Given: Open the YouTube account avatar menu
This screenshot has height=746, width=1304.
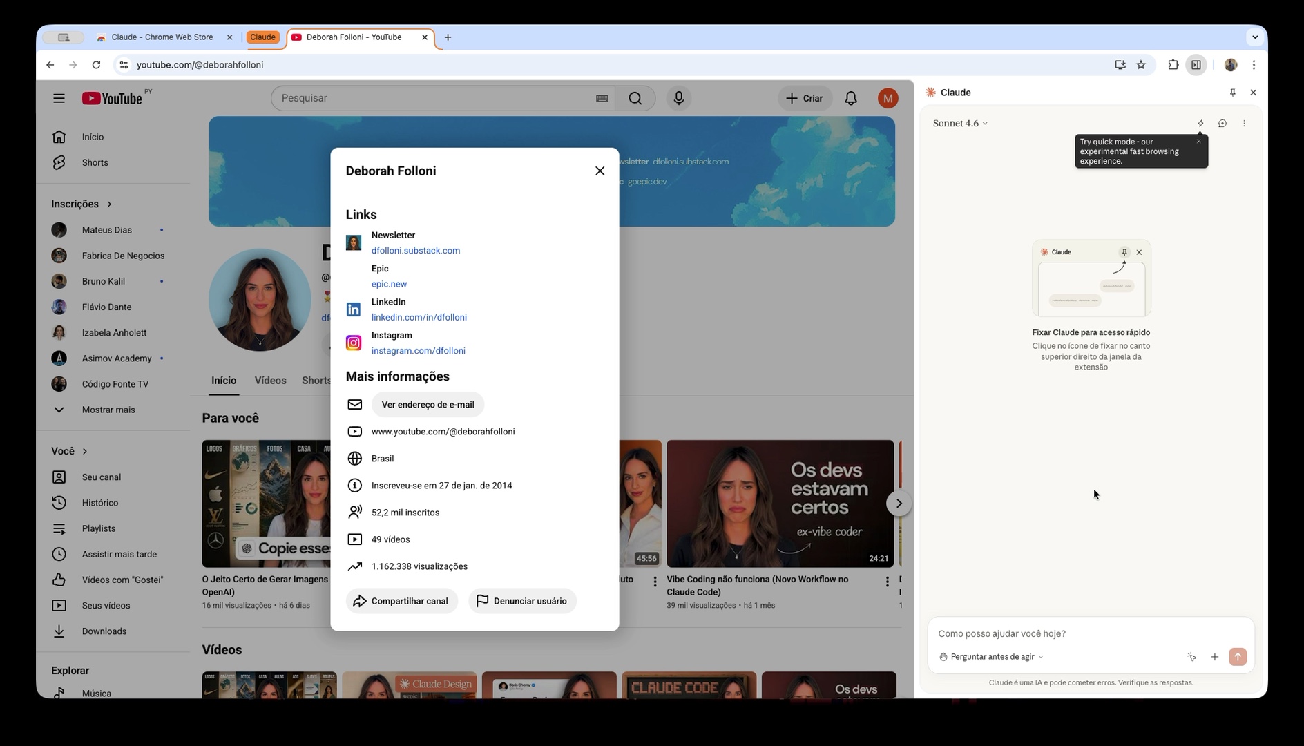Looking at the screenshot, I should click(888, 98).
